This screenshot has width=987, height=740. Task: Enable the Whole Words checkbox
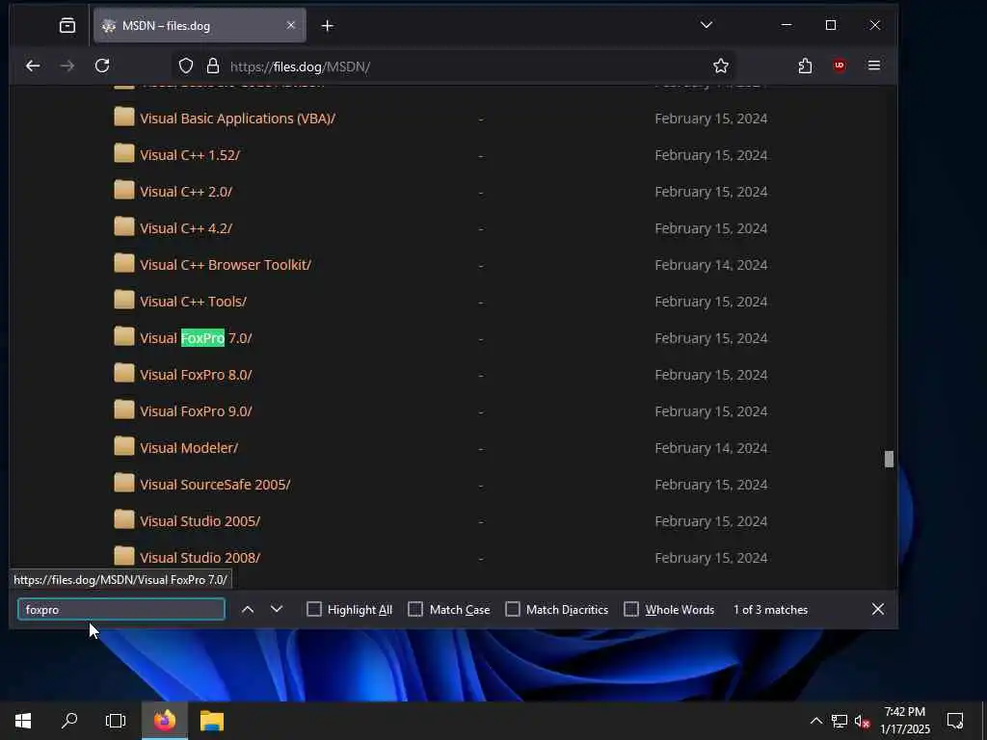coord(630,609)
